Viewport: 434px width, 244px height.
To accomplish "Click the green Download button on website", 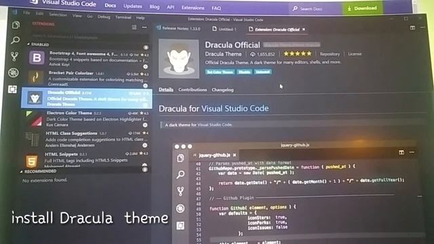I will [x=363, y=8].
